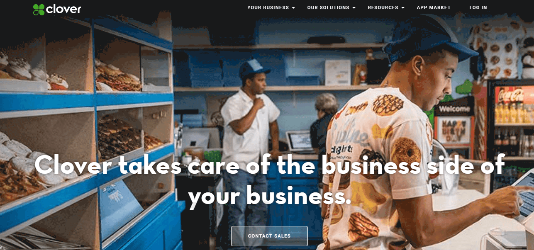Open the Your Business menu

[x=268, y=7]
